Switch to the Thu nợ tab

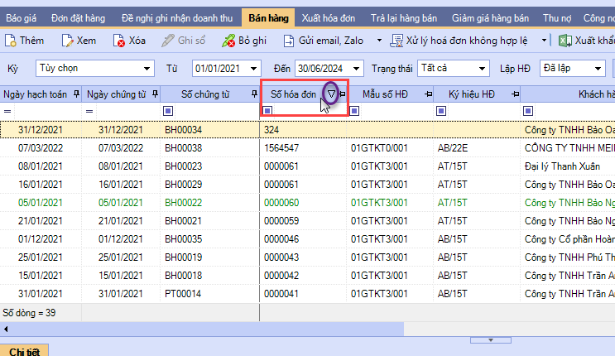557,18
